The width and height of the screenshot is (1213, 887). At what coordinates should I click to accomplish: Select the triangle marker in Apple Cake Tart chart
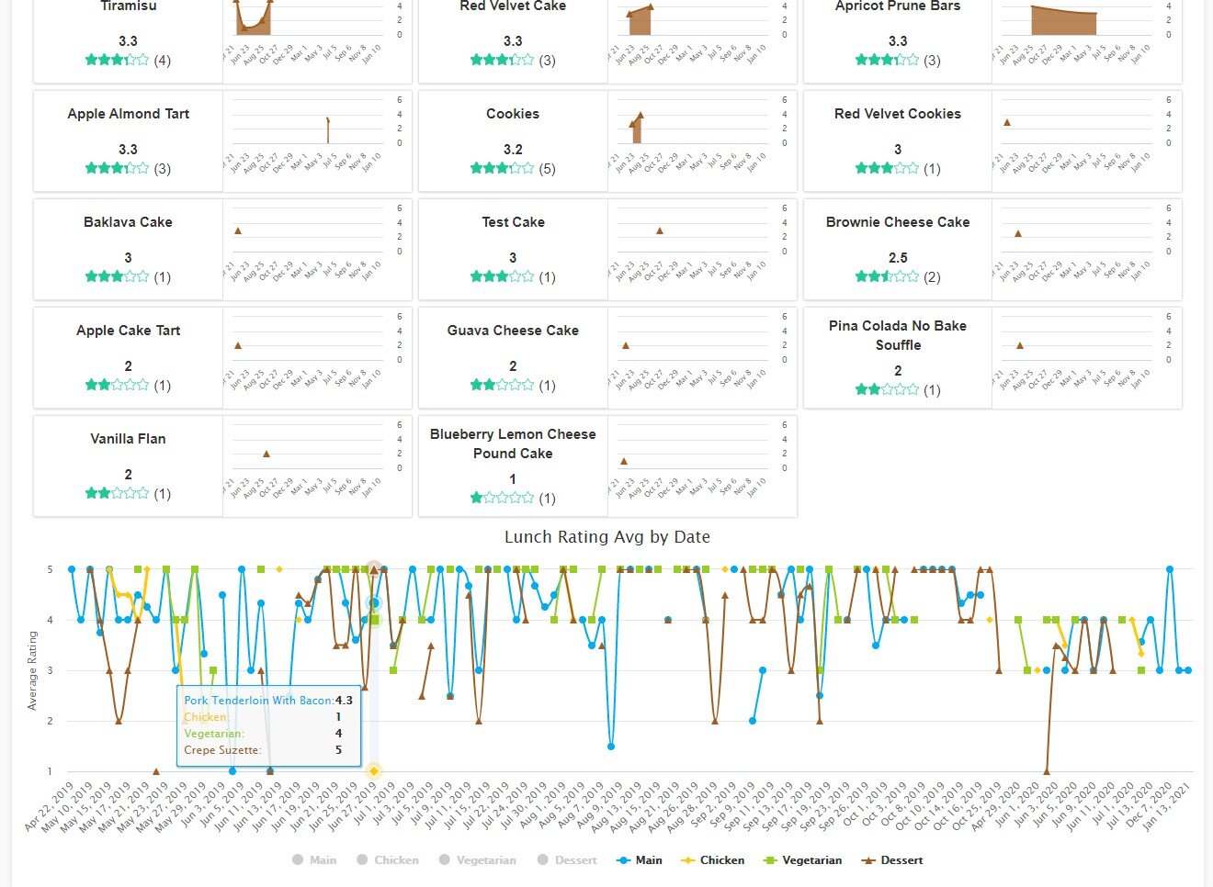pyautogui.click(x=238, y=345)
